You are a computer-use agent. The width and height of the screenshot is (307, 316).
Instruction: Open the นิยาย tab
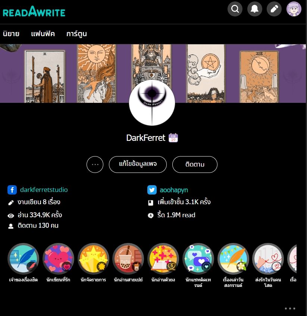pos(11,34)
